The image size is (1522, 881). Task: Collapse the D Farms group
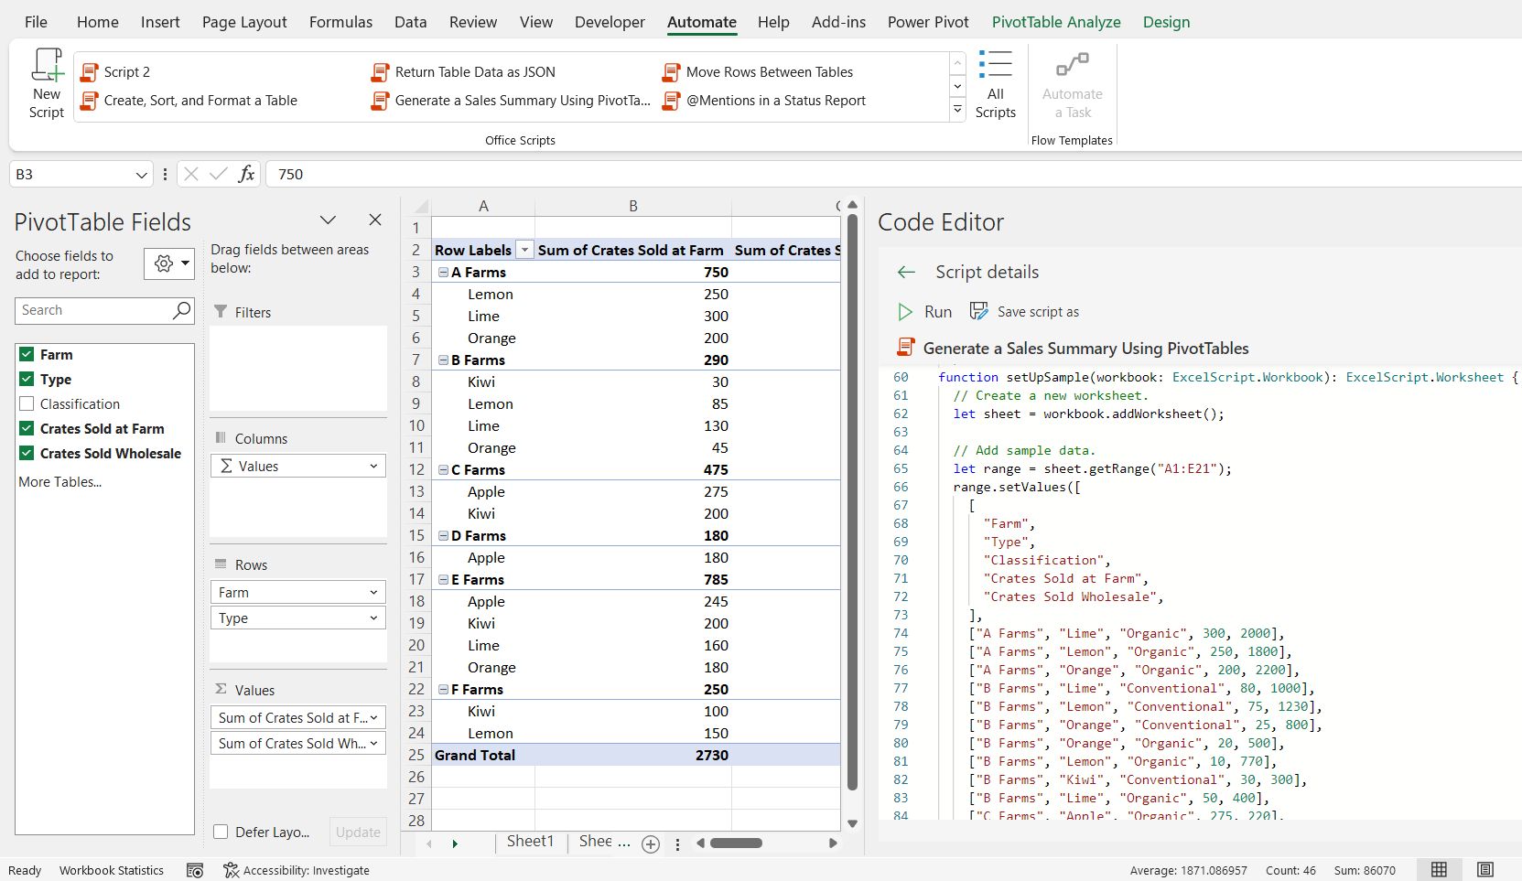tap(443, 535)
